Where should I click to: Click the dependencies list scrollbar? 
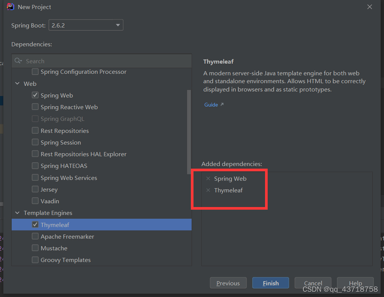(x=189, y=132)
